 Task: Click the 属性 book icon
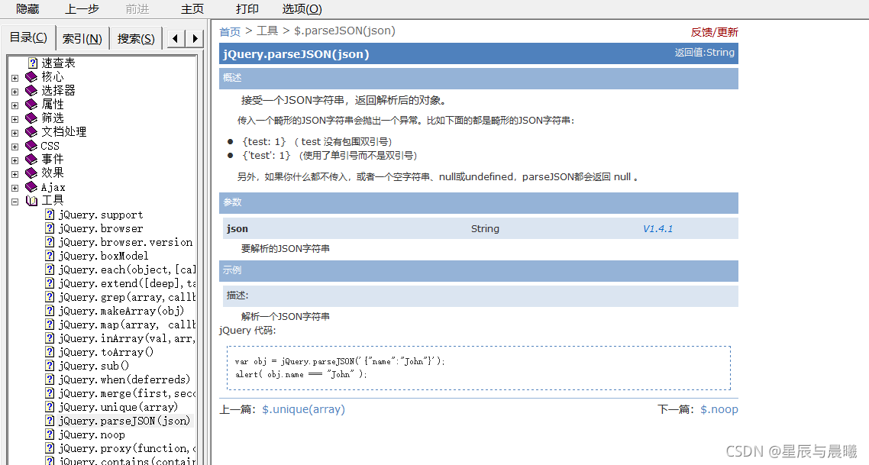(x=31, y=104)
